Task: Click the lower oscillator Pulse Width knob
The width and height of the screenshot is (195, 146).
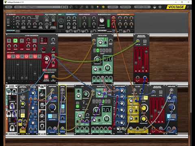Action: (106, 119)
